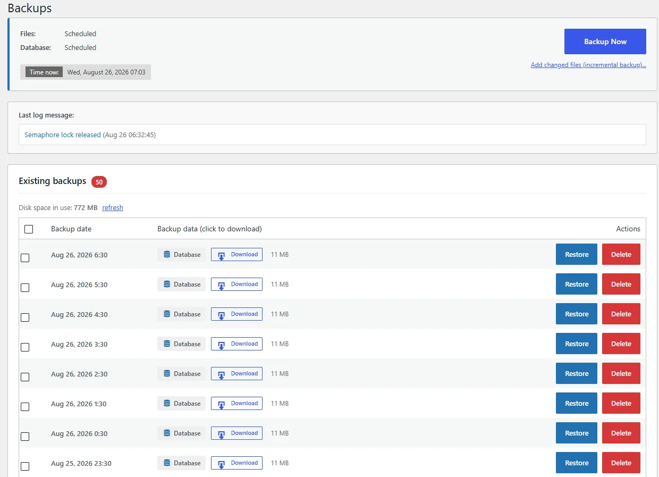The width and height of the screenshot is (659, 477).
Task: Check the Aug 25, 2026 23:30 backup row
Action: [25, 466]
